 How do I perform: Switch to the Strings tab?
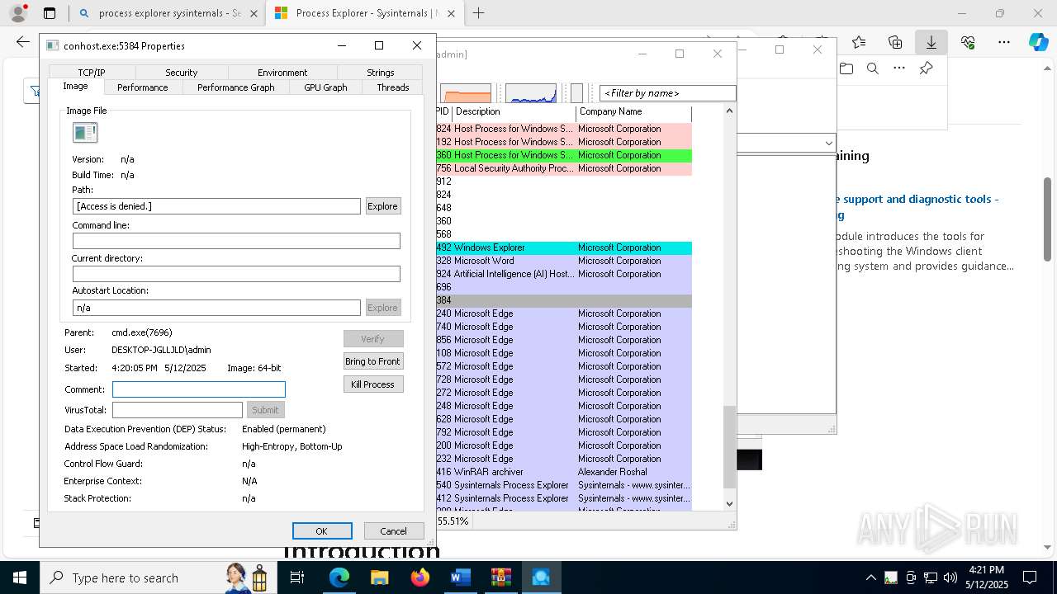pos(381,73)
